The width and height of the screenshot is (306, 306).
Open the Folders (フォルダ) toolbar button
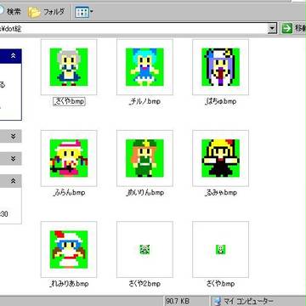tap(46, 12)
